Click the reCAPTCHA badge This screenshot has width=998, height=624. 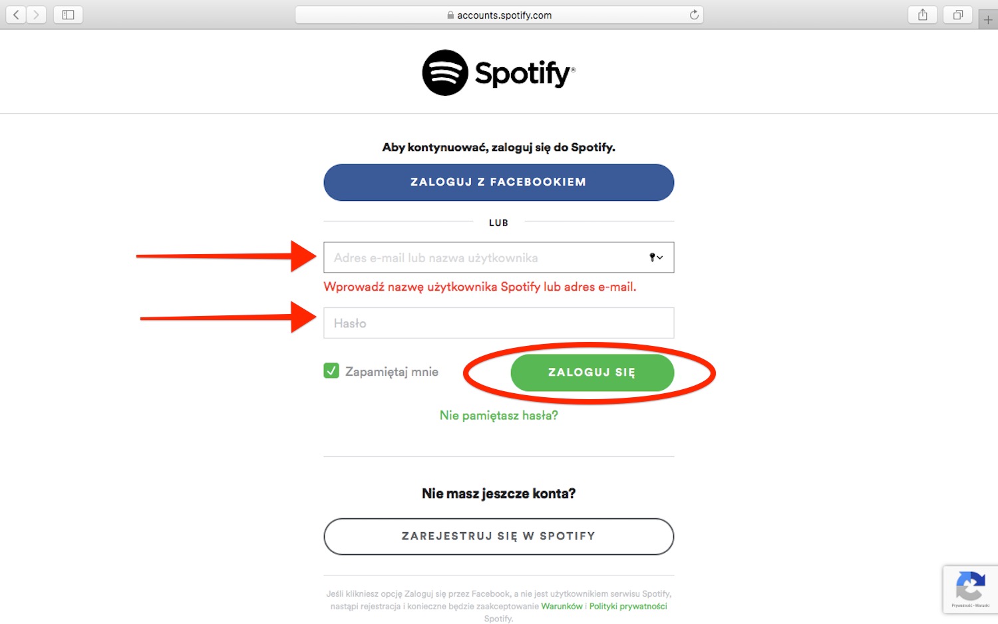point(970,589)
